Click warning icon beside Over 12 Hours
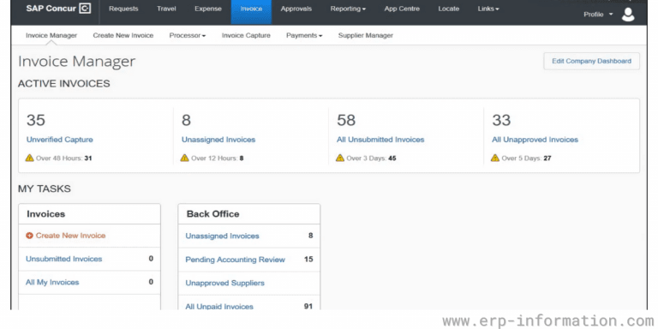 click(185, 158)
